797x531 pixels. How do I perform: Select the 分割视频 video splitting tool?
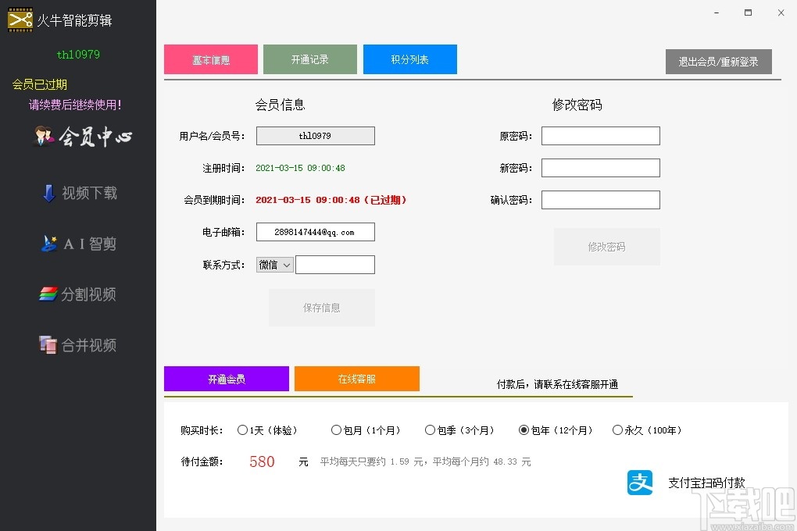pyautogui.click(x=78, y=294)
